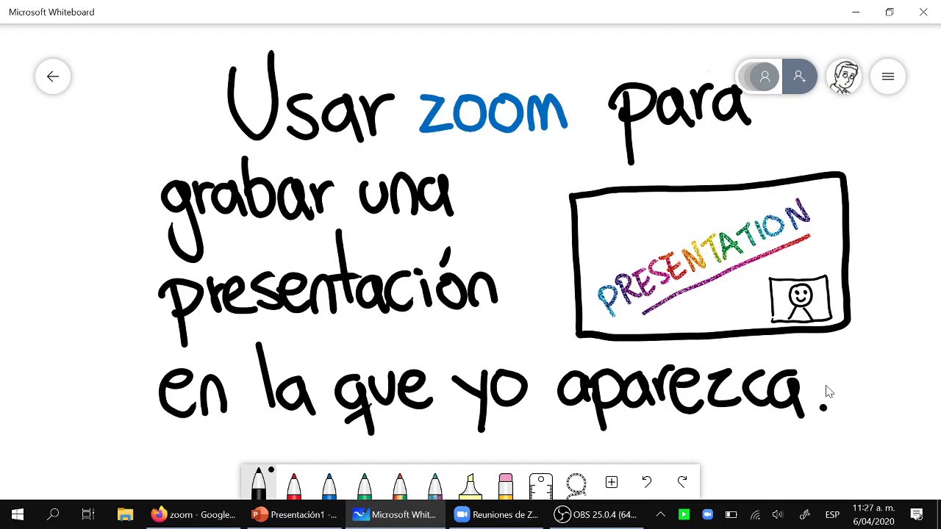Select the yellow highlighter tool
Image resolution: width=941 pixels, height=529 pixels.
pos(470,486)
